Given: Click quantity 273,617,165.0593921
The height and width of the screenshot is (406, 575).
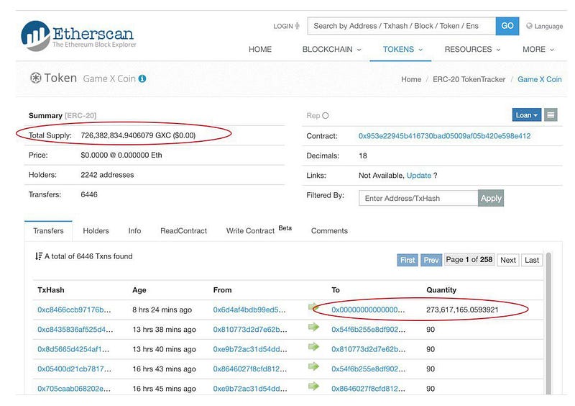Looking at the screenshot, I should point(462,310).
